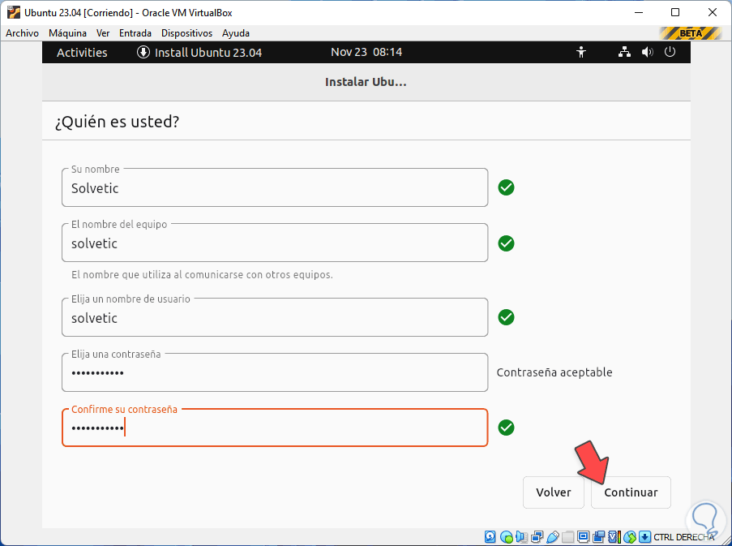Viewport: 732px width, 546px height.
Task: Click the installer download icon beside Install Ubuntu 23.04
Action: (x=143, y=52)
